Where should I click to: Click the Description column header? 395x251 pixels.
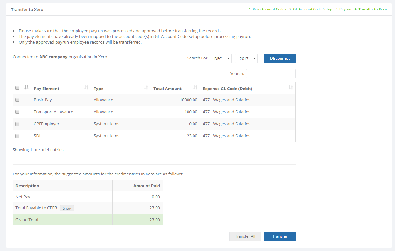[x=63, y=186]
